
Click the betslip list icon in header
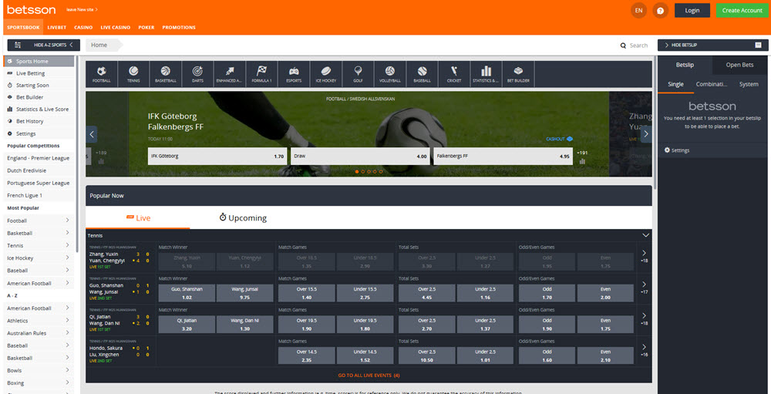point(758,45)
